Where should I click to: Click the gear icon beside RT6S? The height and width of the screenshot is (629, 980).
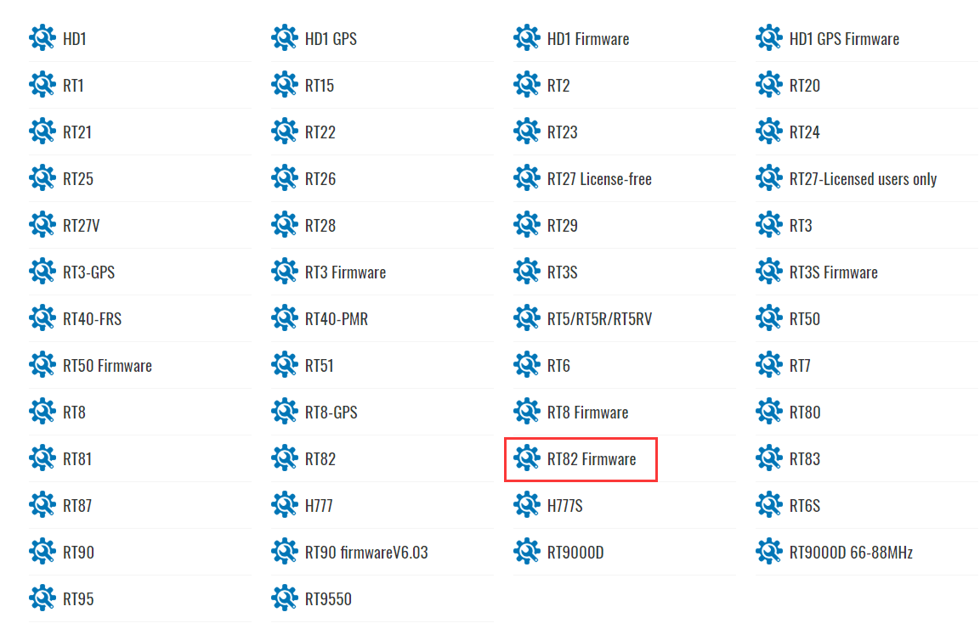pos(768,505)
